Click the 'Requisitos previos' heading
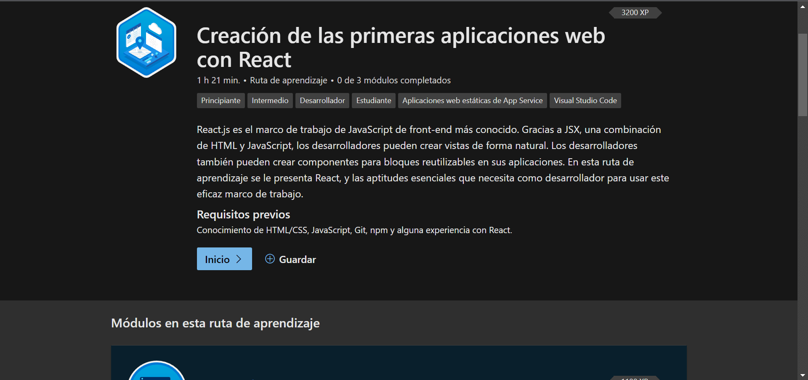Screen dimensions: 808x380 243,215
